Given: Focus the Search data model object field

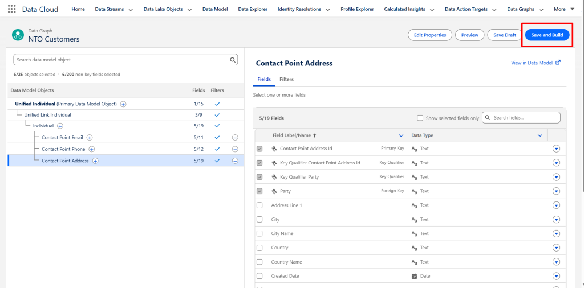Looking at the screenshot, I should (125, 59).
